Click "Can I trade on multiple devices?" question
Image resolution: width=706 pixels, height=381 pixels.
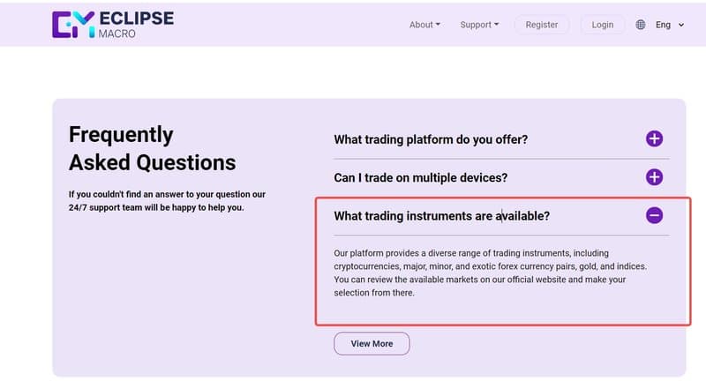(x=421, y=177)
